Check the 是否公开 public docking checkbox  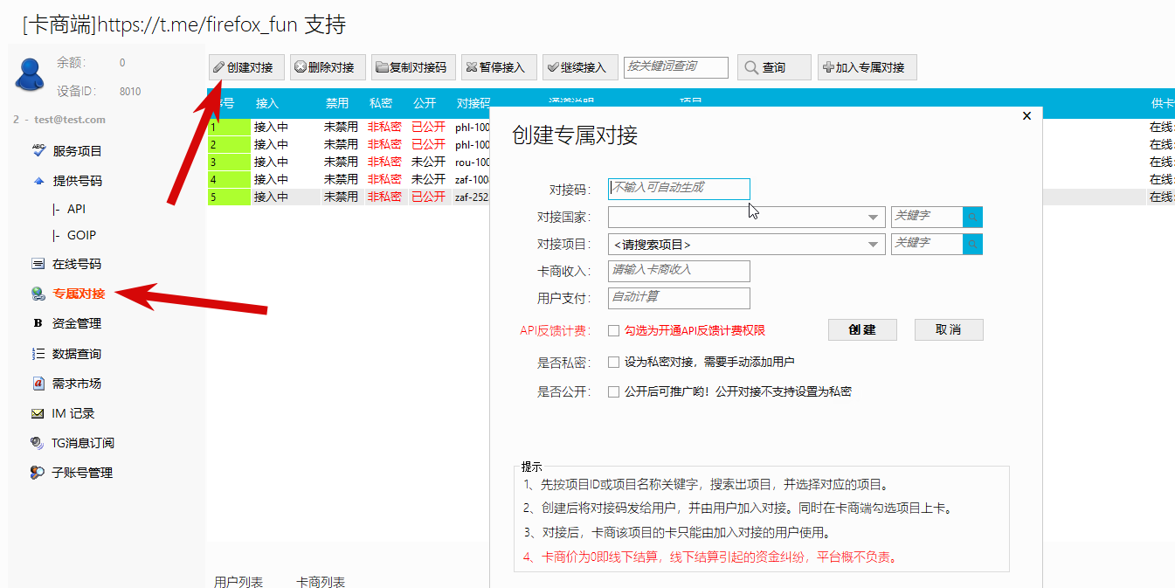click(613, 391)
